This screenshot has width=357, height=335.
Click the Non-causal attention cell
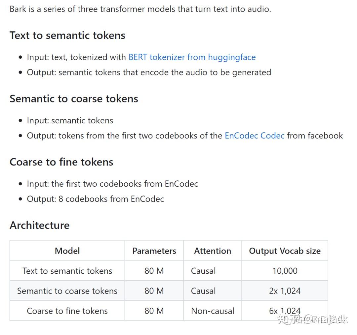213,311
